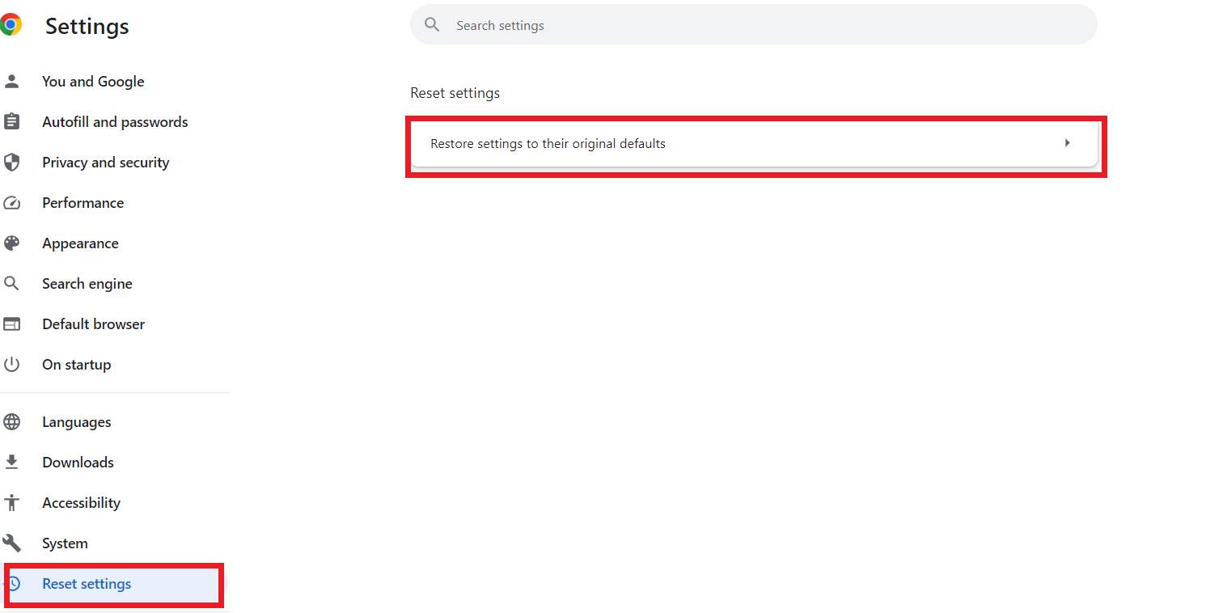The width and height of the screenshot is (1223, 613).
Task: Click the magnifier icon beside Search engine
Action: click(11, 283)
